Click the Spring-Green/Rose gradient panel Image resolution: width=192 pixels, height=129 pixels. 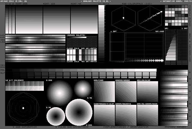click(x=147, y=115)
